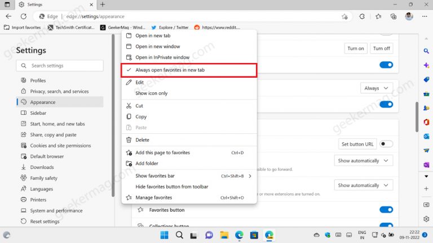Open the profile avatar
The image size is (433, 243).
pos(409,16)
